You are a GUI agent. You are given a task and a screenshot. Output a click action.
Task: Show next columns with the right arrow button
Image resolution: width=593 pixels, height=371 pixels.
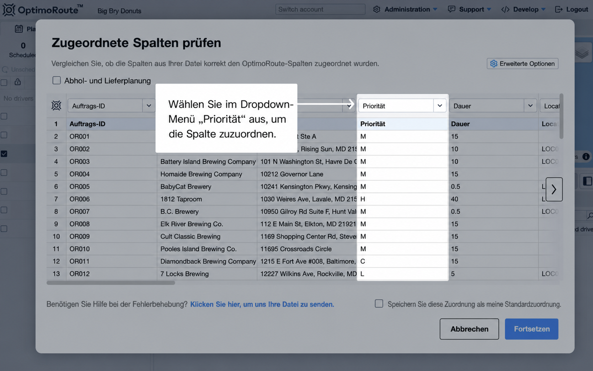click(x=554, y=189)
